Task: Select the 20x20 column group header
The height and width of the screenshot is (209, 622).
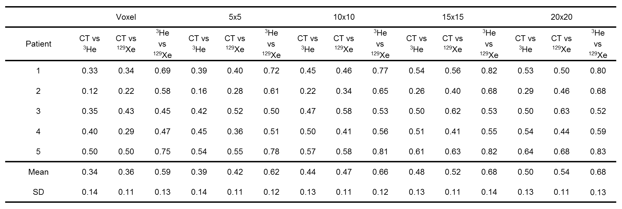Action: [561, 17]
